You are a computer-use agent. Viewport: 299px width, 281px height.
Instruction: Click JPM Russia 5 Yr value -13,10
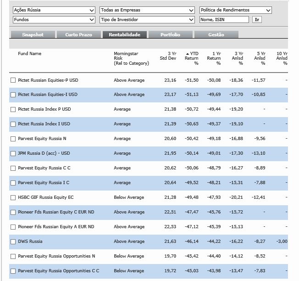coord(258,153)
